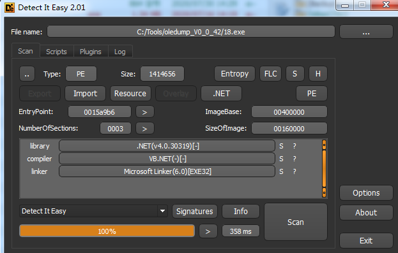398x253 pixels.
Task: Click the results scrollbar up arrow
Action: pos(324,145)
